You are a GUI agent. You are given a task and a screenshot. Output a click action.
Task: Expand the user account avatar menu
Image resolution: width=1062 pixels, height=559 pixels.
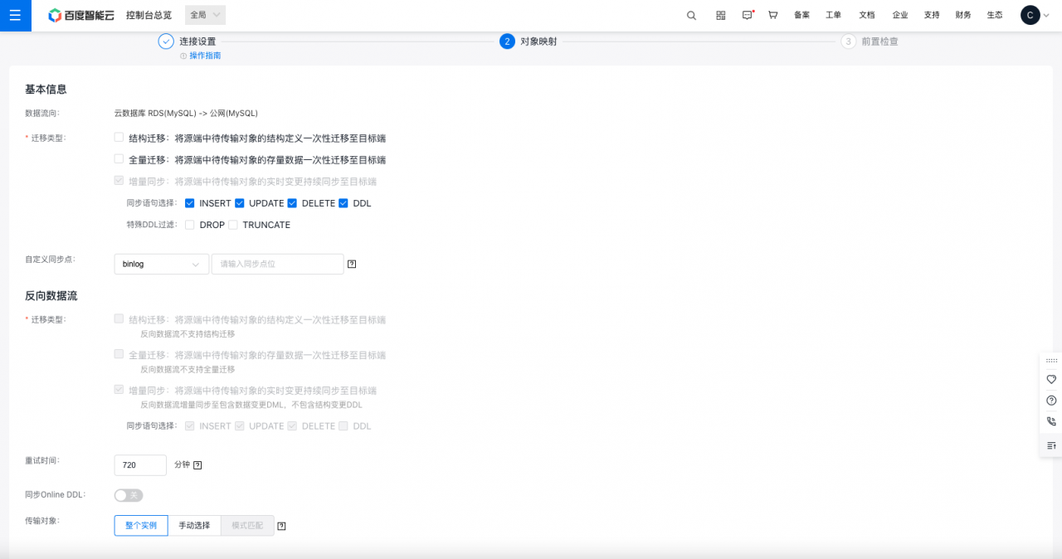(1035, 15)
